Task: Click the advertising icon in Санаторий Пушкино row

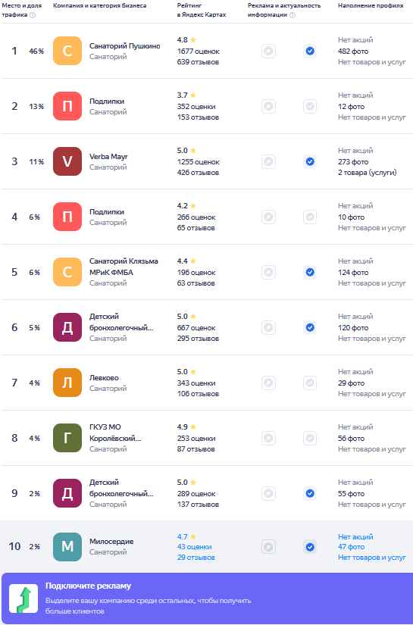Action: click(268, 51)
